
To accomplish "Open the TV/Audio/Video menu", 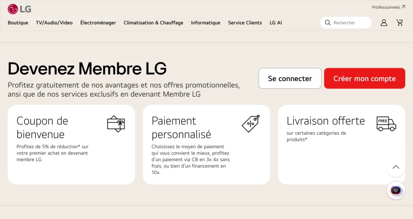I will [54, 23].
